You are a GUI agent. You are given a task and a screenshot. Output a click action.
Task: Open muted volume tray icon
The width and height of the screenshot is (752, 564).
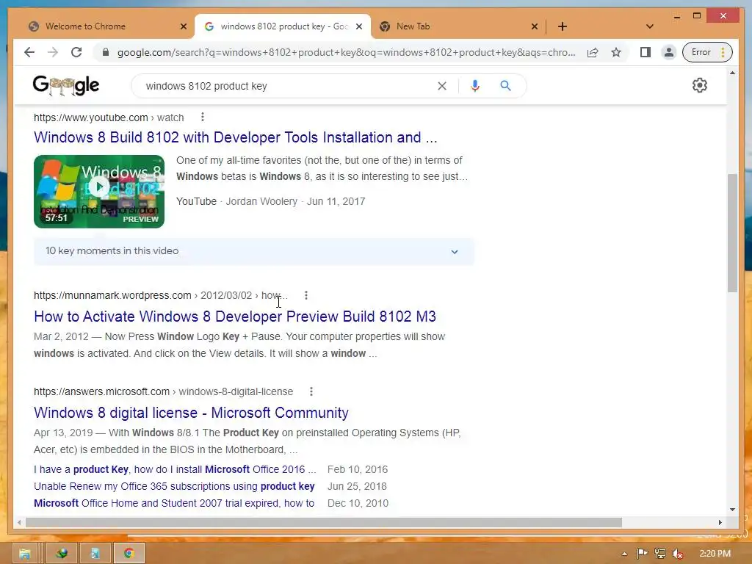coord(677,554)
